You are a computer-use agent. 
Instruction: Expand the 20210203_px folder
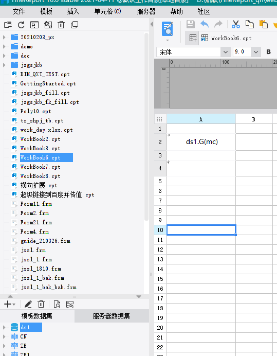pos(4,37)
